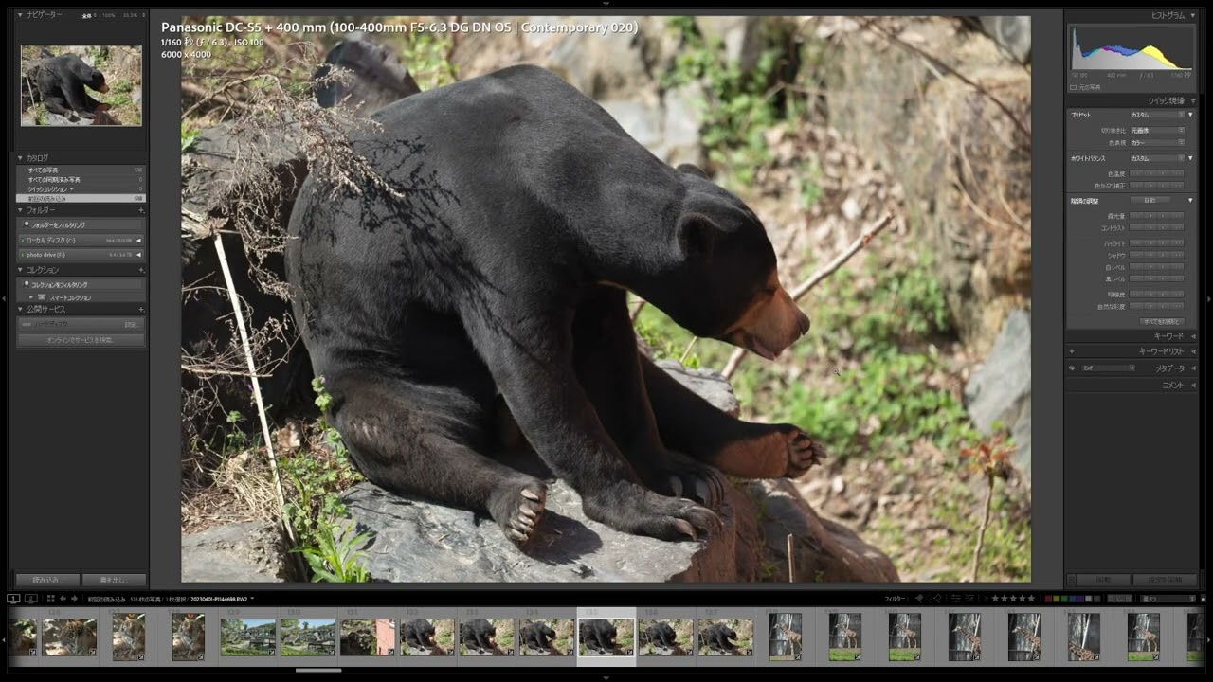Select すべての写真 in catalog
Viewport: 1213px width, 682px height.
(81, 170)
